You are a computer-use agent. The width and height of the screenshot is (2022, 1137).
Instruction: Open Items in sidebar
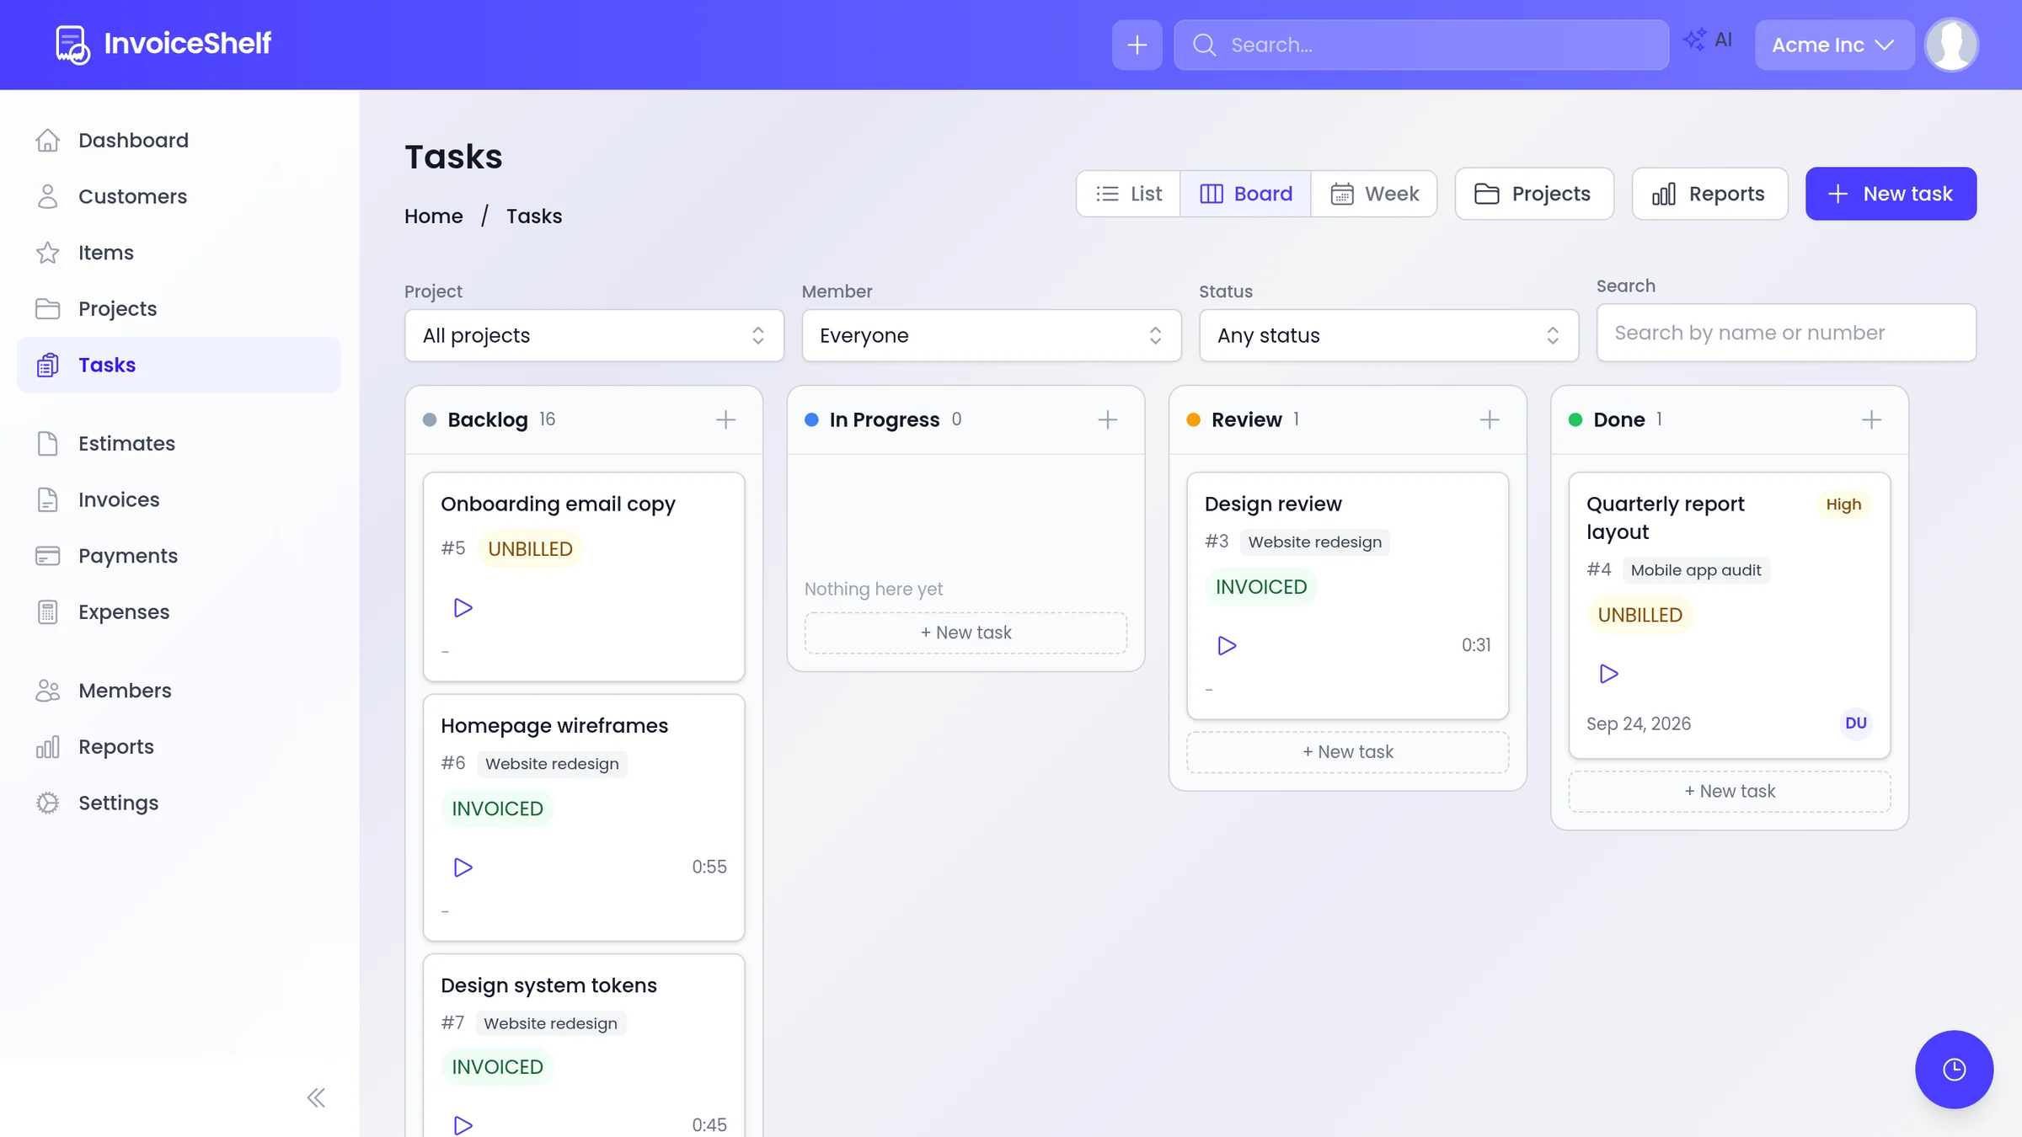[179, 253]
